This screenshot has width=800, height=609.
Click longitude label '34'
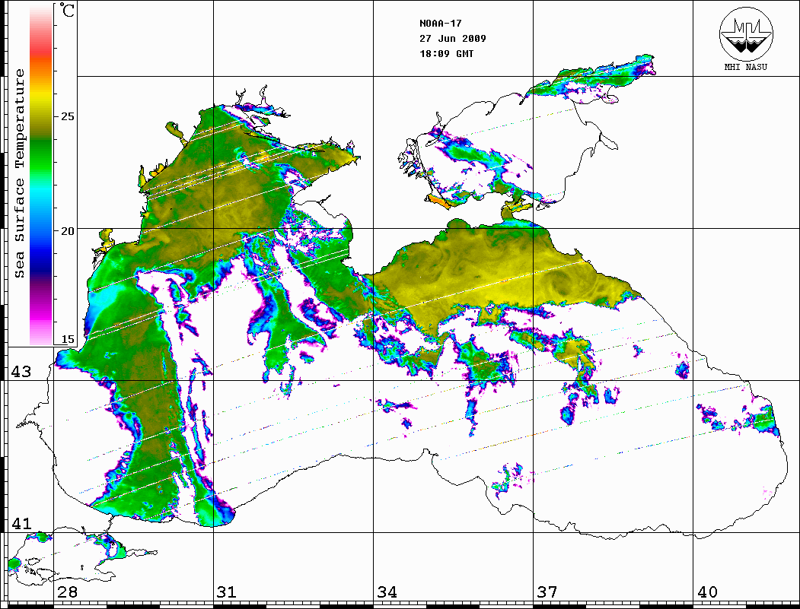point(387,592)
